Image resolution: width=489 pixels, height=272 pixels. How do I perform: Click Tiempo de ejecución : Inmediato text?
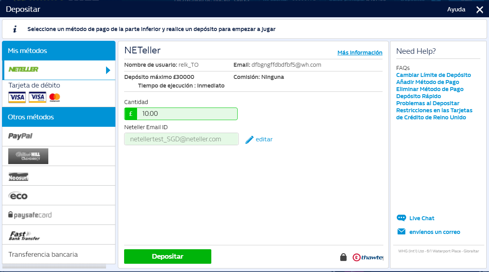[x=181, y=86]
